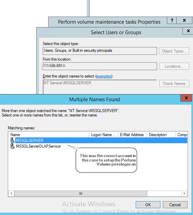This screenshot has width=193, height=215.
Task: Click the MSSQLSERVER user icon
Action: pos(12,140)
